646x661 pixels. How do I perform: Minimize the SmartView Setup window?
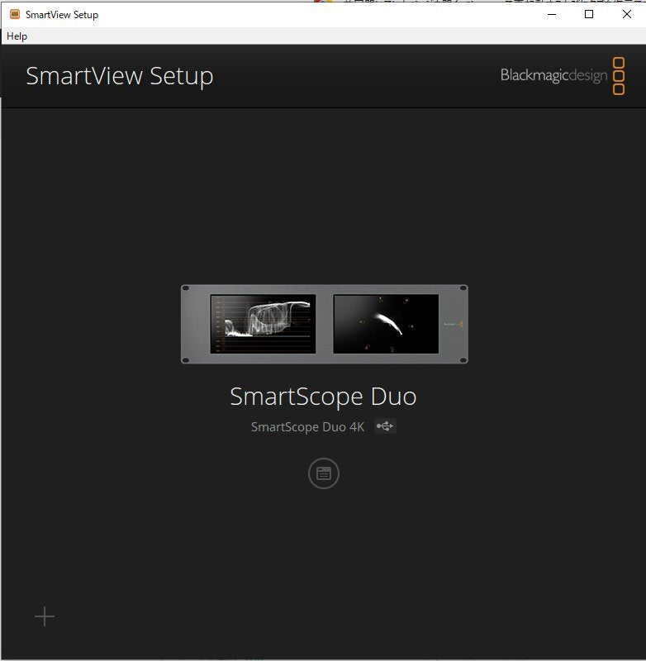point(552,14)
